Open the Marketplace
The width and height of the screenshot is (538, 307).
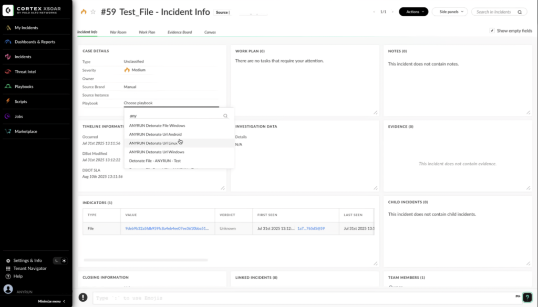pyautogui.click(x=26, y=131)
